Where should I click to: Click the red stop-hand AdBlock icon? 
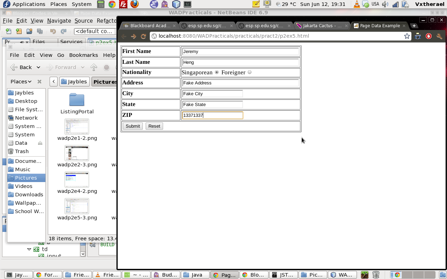(x=428, y=36)
